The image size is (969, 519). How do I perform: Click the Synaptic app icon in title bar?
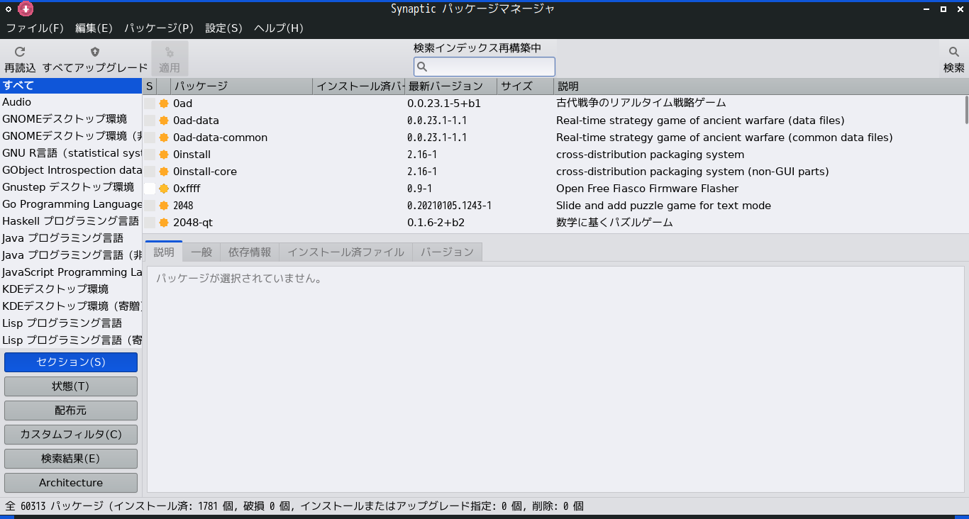click(26, 9)
